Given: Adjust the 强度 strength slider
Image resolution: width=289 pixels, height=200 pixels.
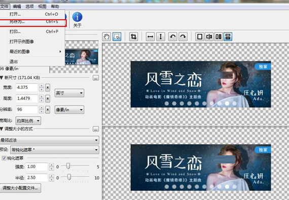Looking at the screenshot, I should pos(68,166).
